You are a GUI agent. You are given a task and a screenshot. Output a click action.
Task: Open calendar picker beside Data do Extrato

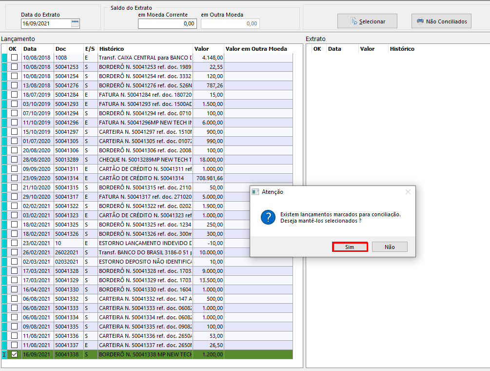pos(75,23)
